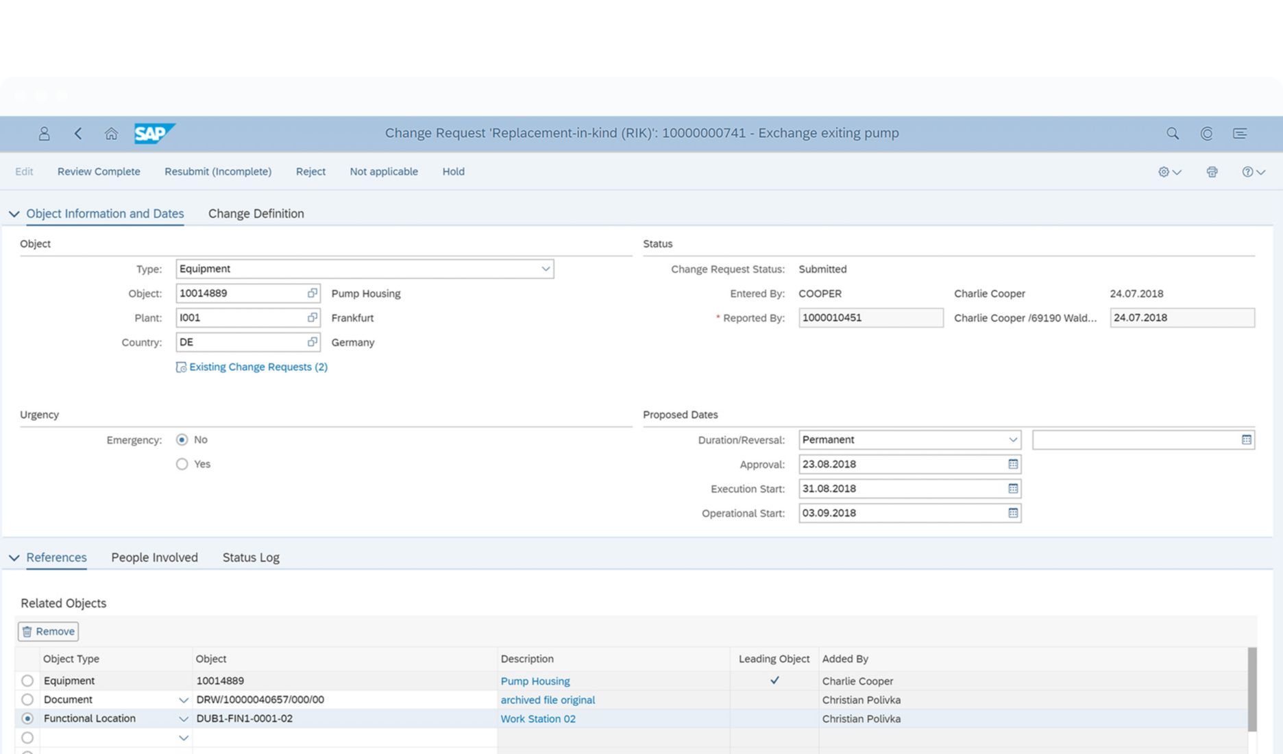Follow the Existing Change Requests link
Screen dimensions: 1283x754
click(x=258, y=367)
